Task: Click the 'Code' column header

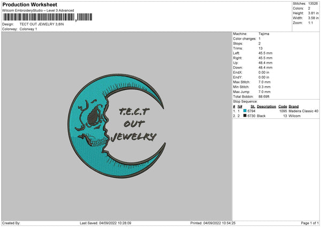Action: coord(282,107)
